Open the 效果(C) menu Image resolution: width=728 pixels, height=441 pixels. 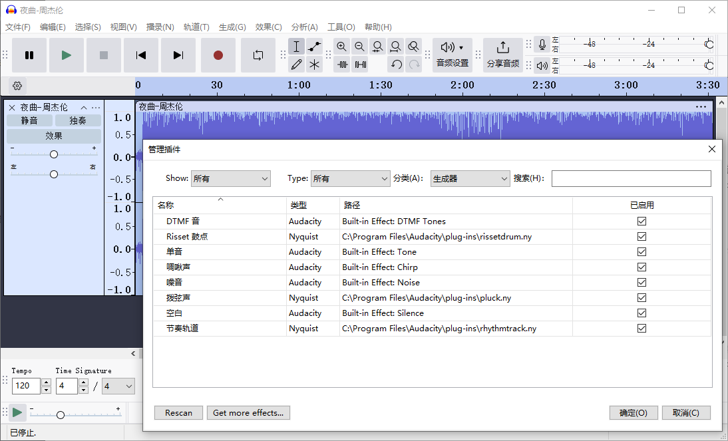tap(269, 27)
